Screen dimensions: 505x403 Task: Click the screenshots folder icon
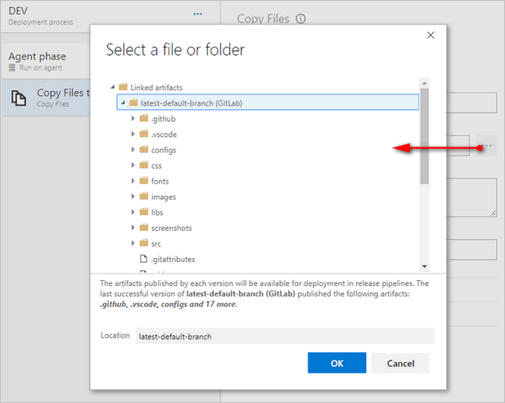point(143,228)
